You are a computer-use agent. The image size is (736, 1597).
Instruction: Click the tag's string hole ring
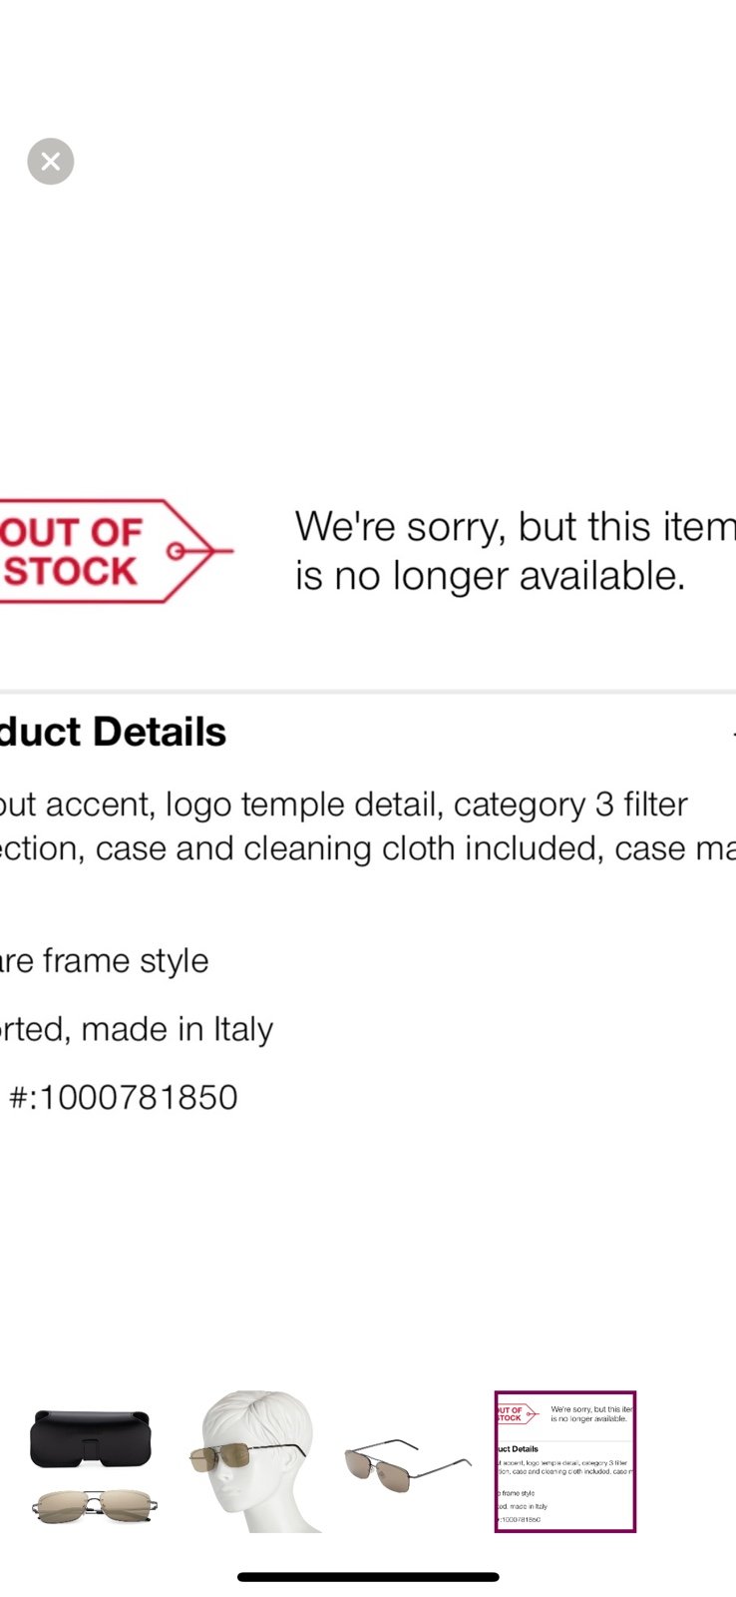click(177, 551)
